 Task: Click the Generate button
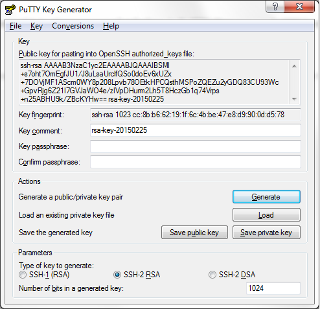click(266, 197)
